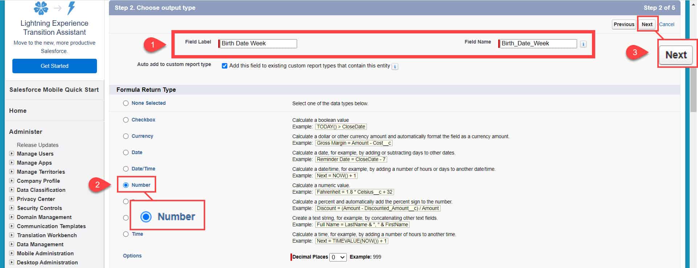Viewport: 698px width, 268px height.
Task: Click the small Next button beside Previous
Action: click(x=647, y=24)
